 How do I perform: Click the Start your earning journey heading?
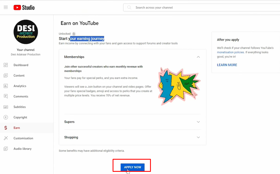81,39
